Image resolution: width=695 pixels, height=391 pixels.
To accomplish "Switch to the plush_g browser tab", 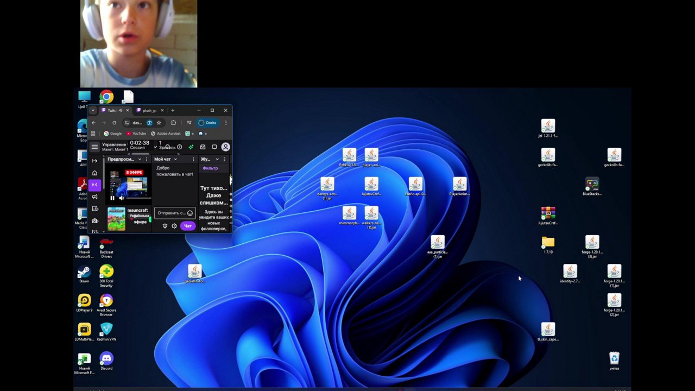I will pos(149,110).
